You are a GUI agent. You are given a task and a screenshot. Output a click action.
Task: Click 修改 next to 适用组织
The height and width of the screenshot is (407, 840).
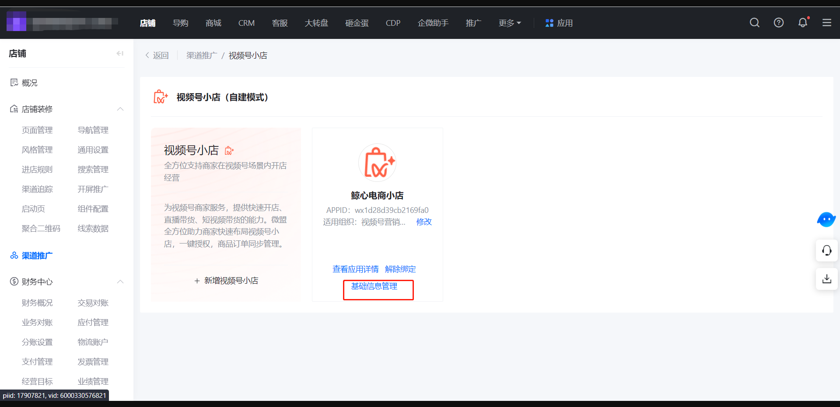pyautogui.click(x=424, y=222)
